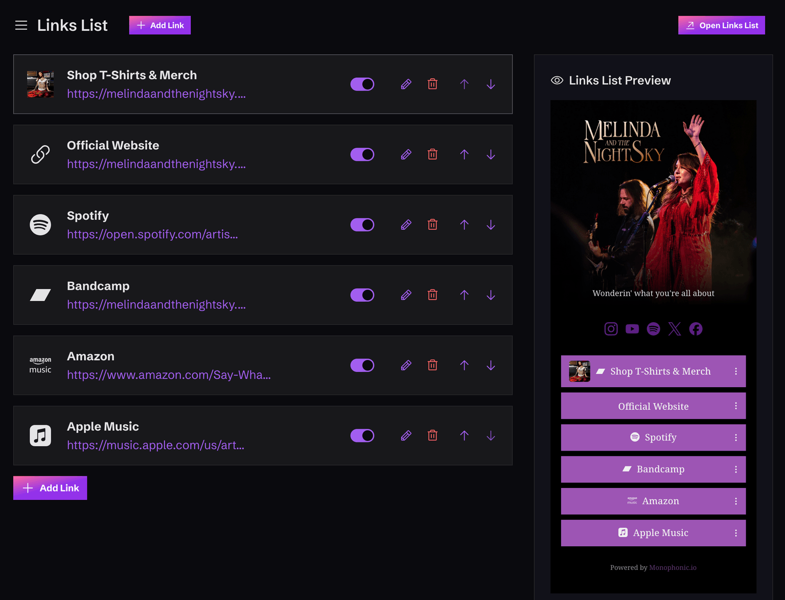785x600 pixels.
Task: Delete the Apple Music link
Action: [432, 436]
